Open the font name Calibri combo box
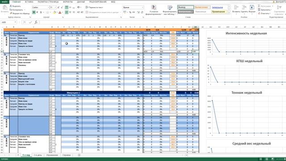The image size is (286, 161). tap(41, 8)
